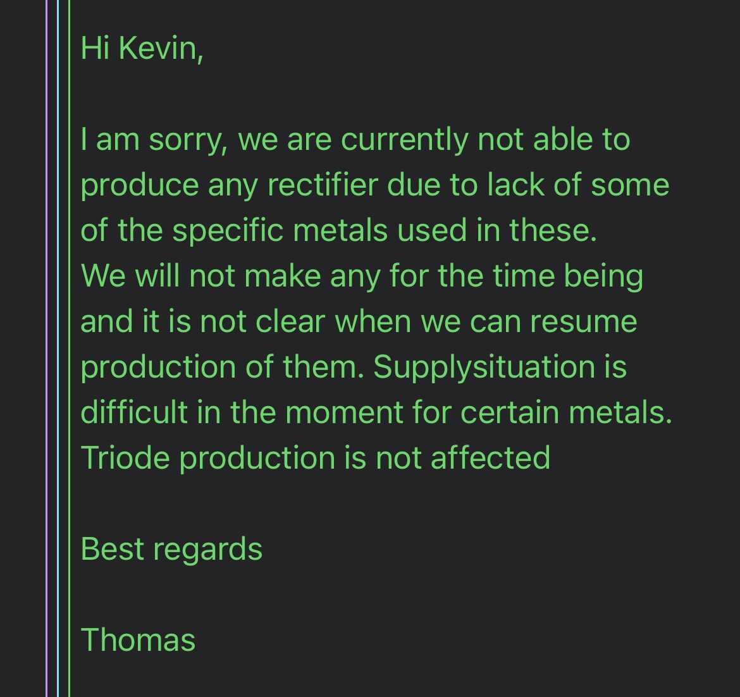740x697 pixels.
Task: Click the purple quote-level vertical bar
Action: pyautogui.click(x=47, y=348)
